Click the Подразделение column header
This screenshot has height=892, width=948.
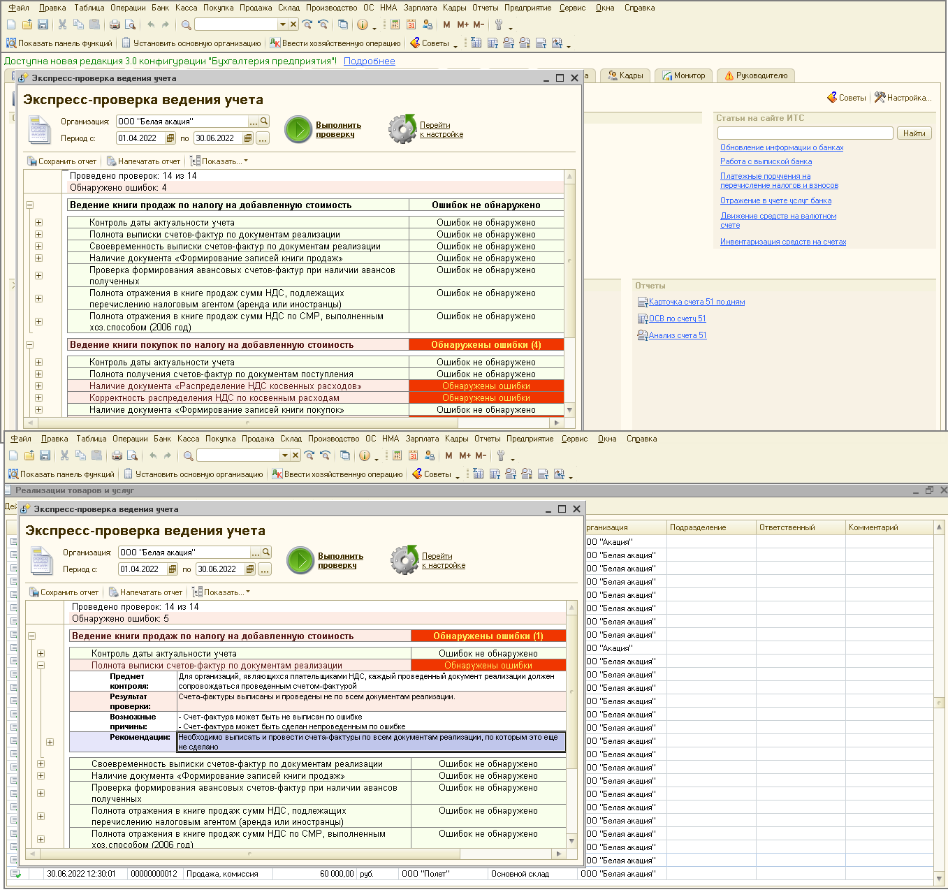[x=711, y=527]
